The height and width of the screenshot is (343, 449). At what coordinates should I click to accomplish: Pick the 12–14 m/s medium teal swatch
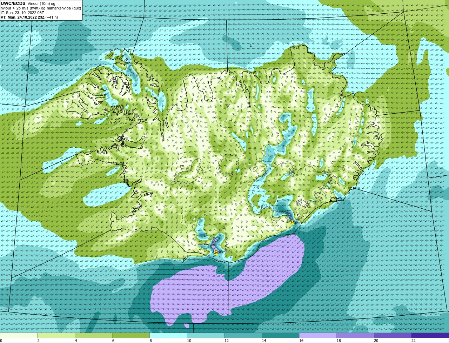243,335
